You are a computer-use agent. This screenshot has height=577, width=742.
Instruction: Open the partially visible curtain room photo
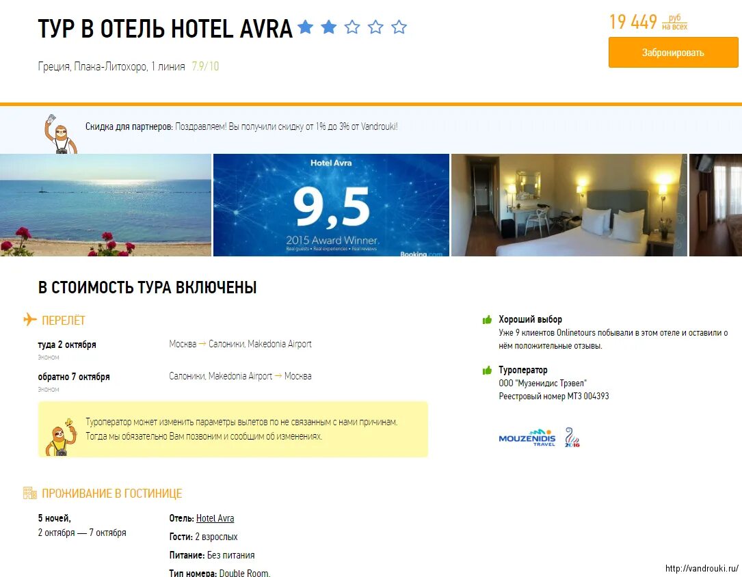click(715, 205)
